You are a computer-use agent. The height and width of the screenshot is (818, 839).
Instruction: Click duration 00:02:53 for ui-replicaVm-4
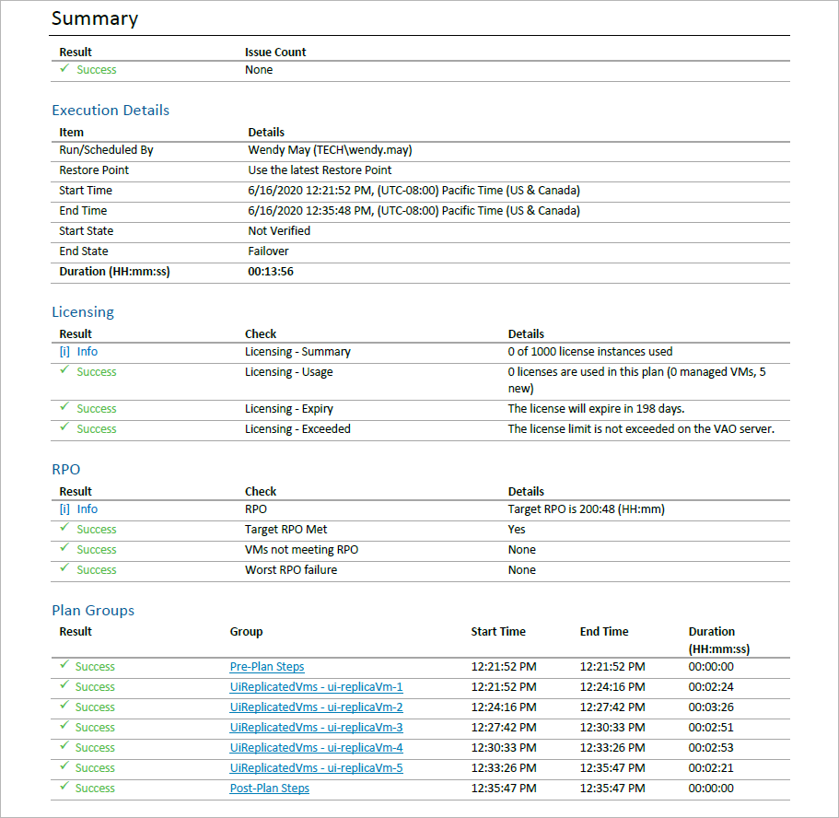711,748
